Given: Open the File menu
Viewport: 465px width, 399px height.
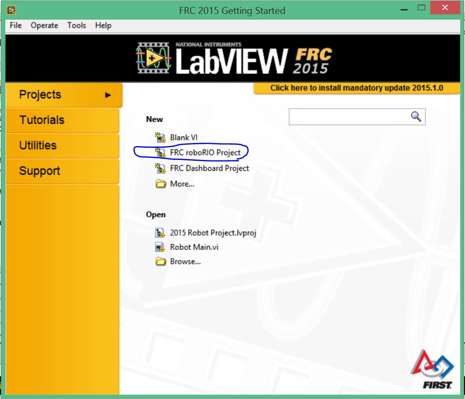Looking at the screenshot, I should point(16,26).
